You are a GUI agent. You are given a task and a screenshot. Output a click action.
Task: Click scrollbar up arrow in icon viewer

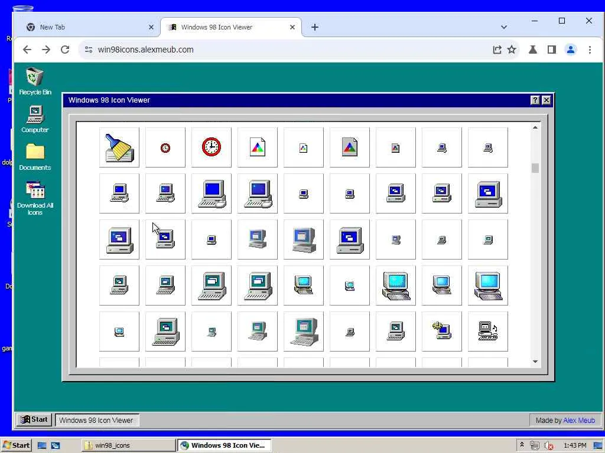tap(535, 127)
